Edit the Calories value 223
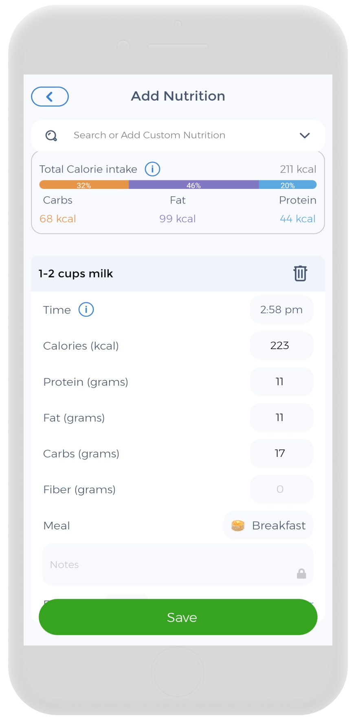The width and height of the screenshot is (356, 720). click(x=281, y=346)
